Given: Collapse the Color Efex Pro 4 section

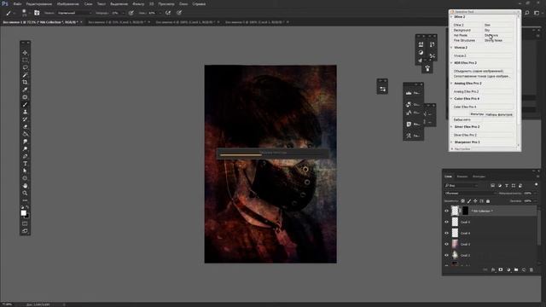Looking at the screenshot, I should pos(451,99).
